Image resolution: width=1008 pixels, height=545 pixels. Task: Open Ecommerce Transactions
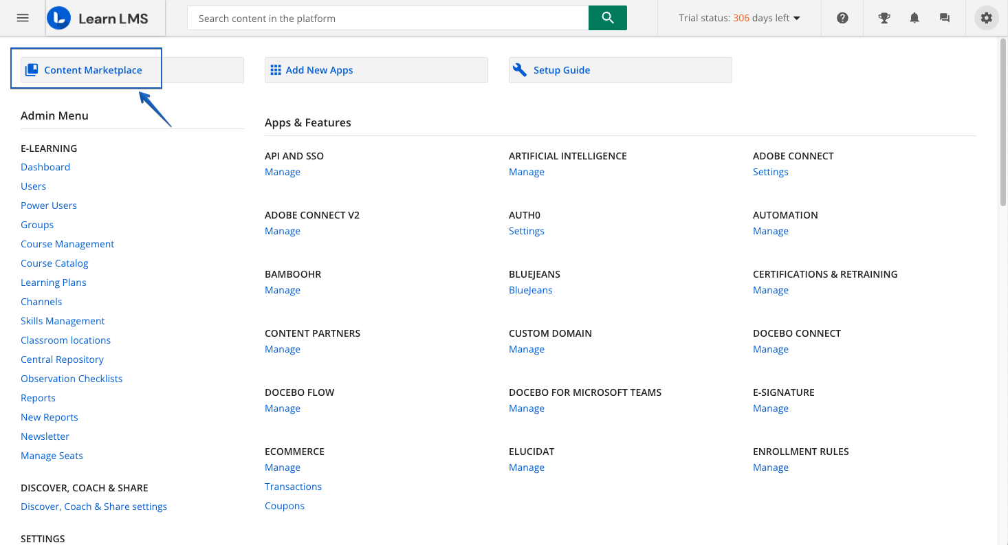tap(293, 487)
